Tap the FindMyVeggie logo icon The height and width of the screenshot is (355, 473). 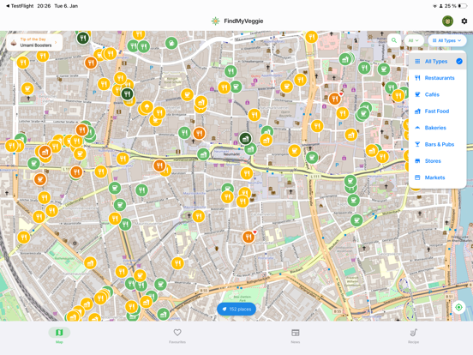(215, 21)
